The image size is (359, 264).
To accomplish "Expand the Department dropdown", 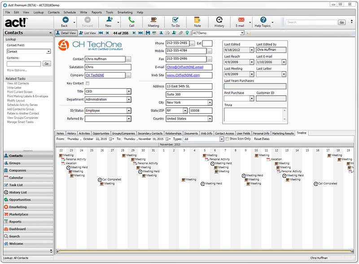I will click(129, 100).
